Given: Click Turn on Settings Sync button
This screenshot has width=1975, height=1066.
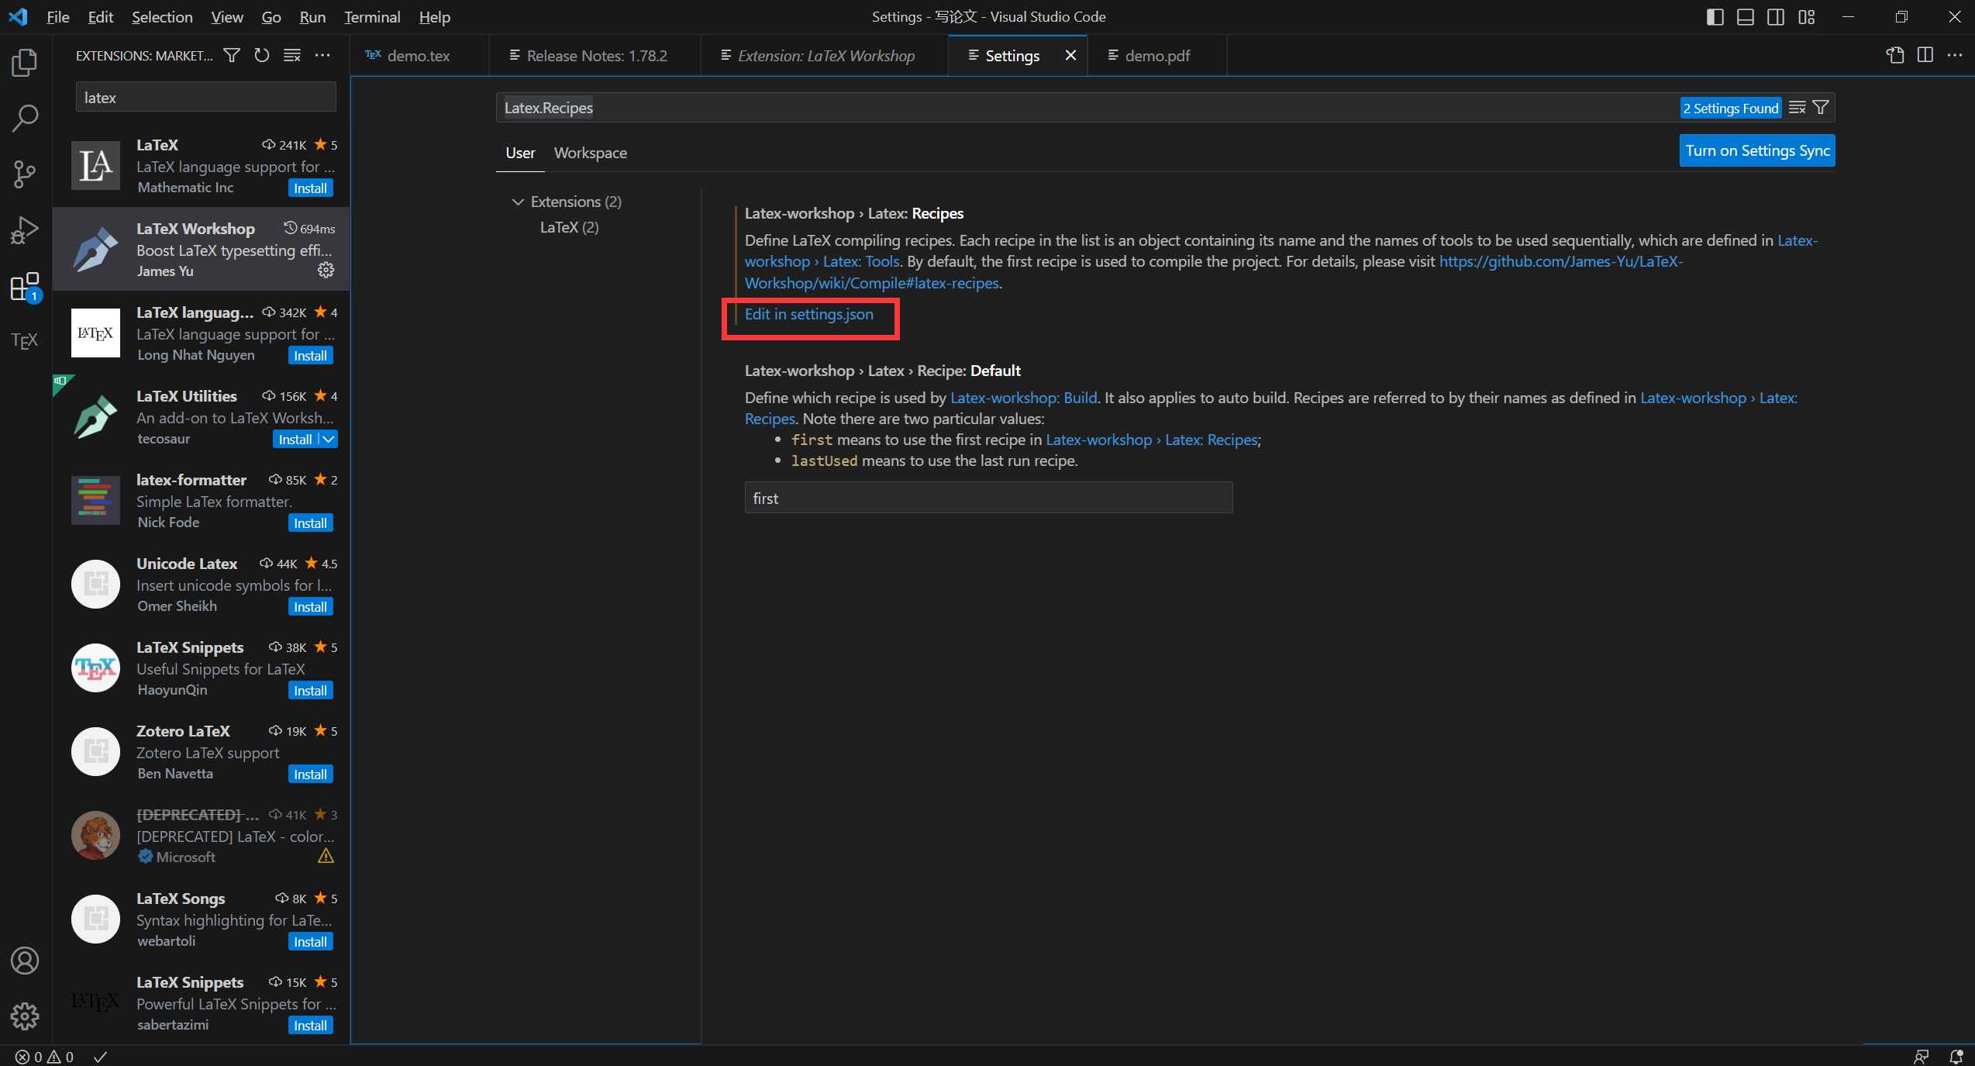Looking at the screenshot, I should 1757,150.
